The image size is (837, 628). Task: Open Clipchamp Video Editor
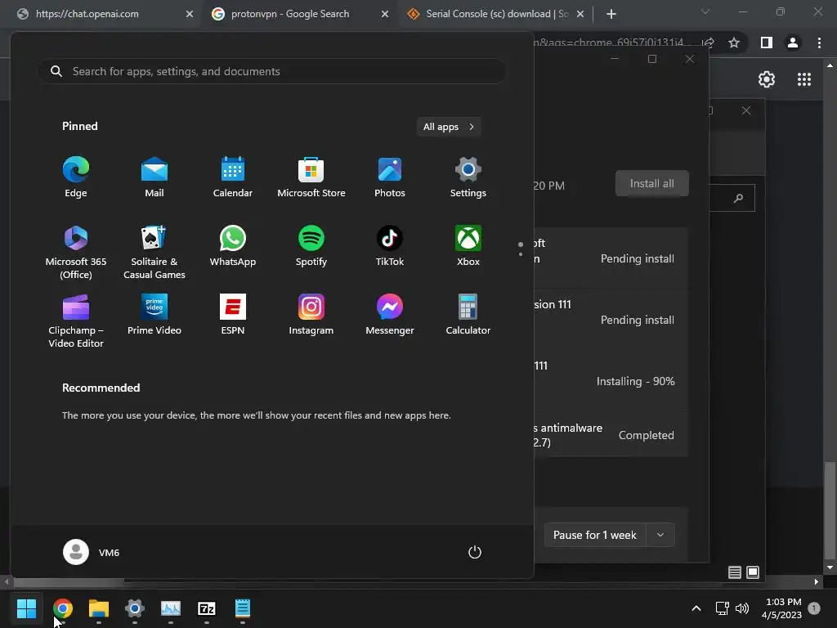coord(76,321)
